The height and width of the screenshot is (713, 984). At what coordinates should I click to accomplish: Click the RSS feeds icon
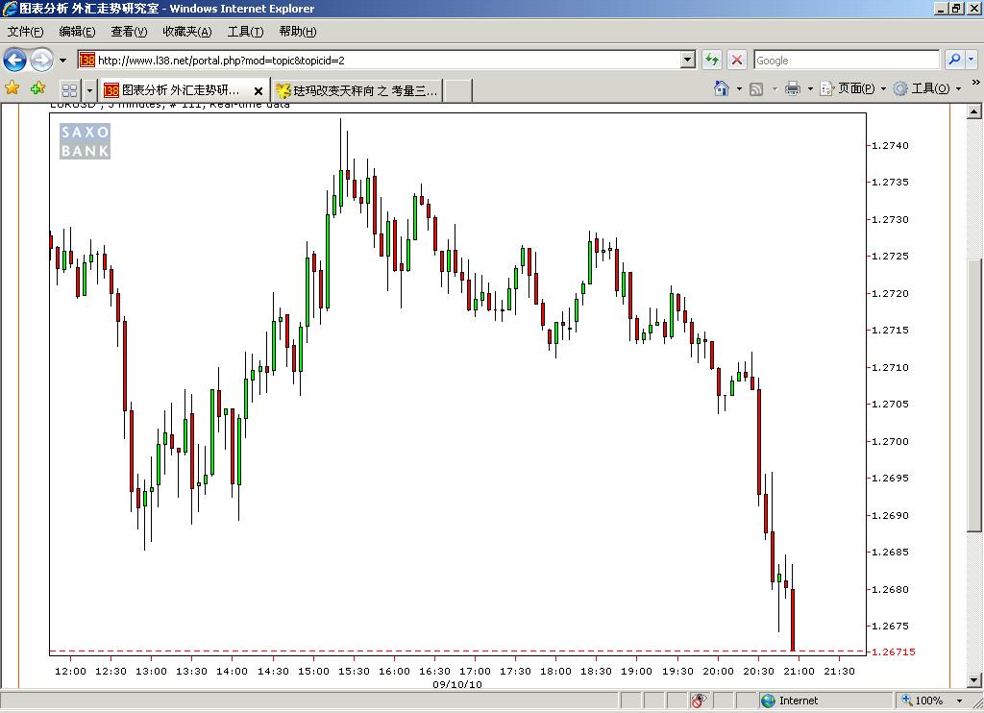[757, 89]
